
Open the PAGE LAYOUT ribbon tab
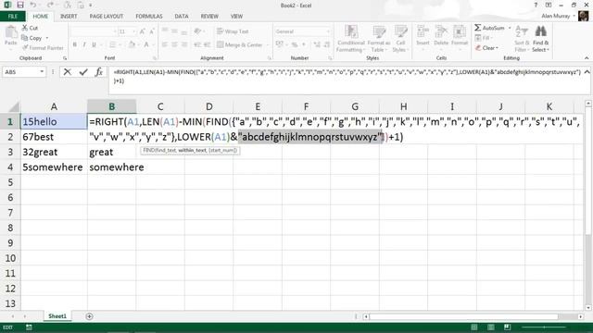pos(107,17)
